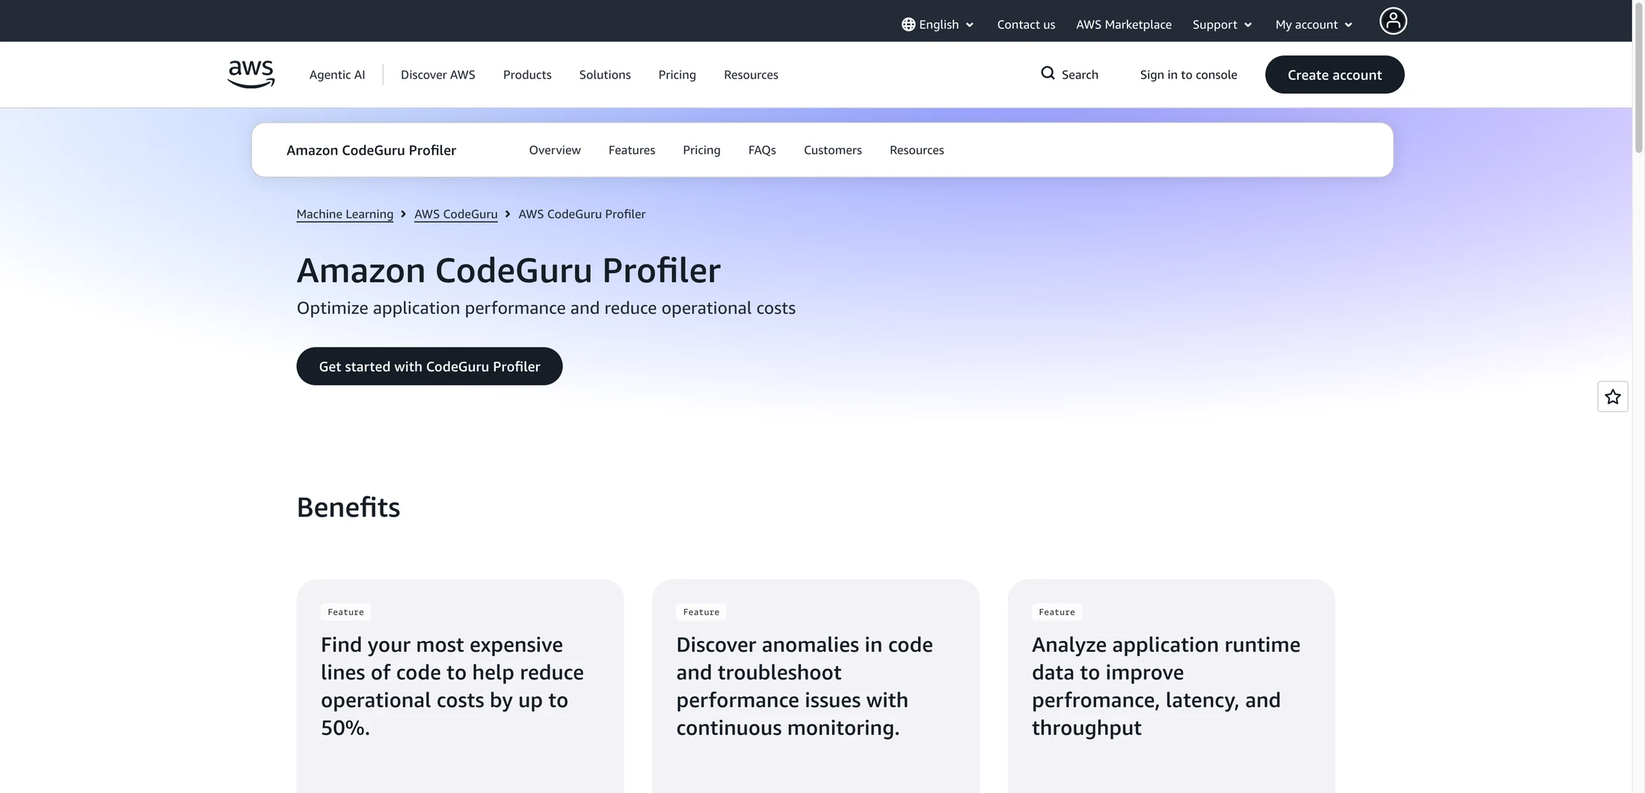Open the Agentic AI menu item
Image resolution: width=1645 pixels, height=793 pixels.
[x=337, y=75]
